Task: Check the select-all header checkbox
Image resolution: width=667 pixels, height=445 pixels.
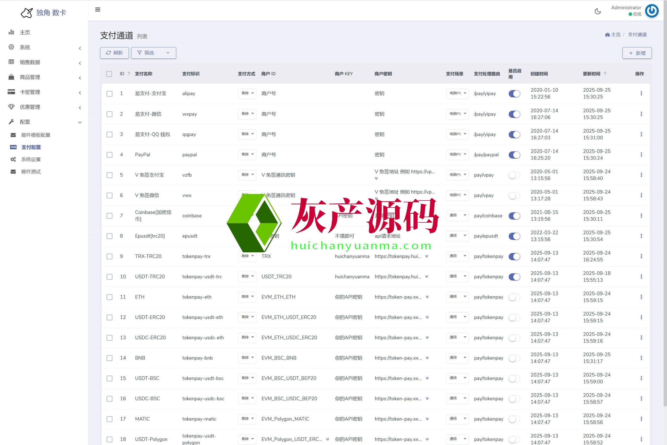Action: (109, 74)
